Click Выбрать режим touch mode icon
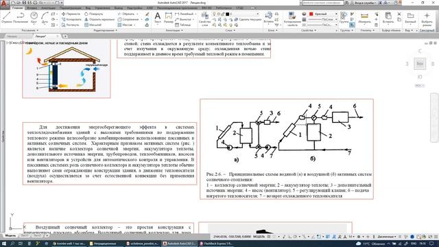 tap(427, 19)
